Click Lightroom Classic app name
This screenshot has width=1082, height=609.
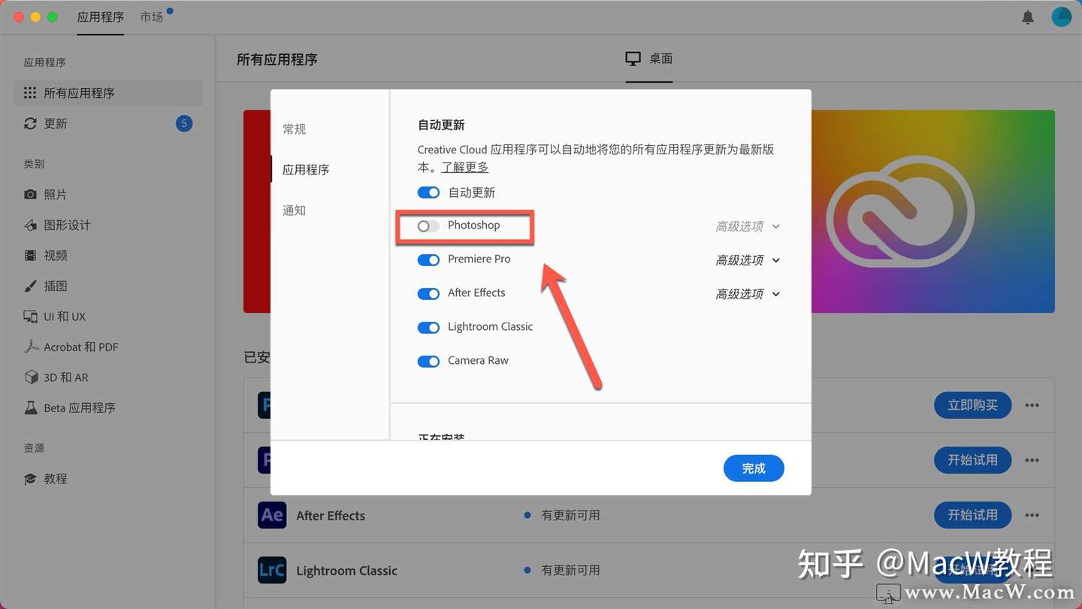click(x=346, y=571)
